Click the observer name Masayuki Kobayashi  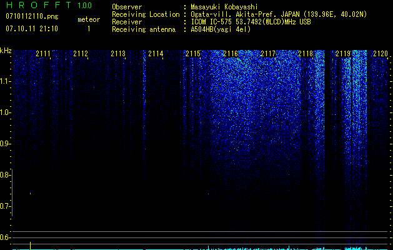(x=224, y=7)
